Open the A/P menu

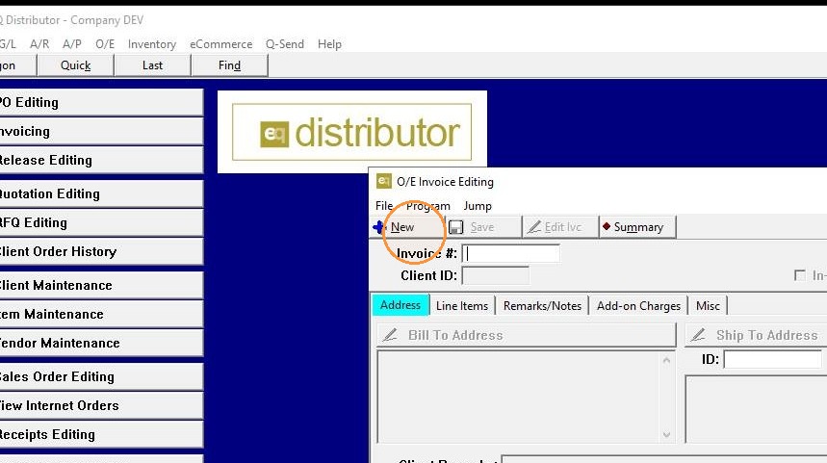point(72,44)
